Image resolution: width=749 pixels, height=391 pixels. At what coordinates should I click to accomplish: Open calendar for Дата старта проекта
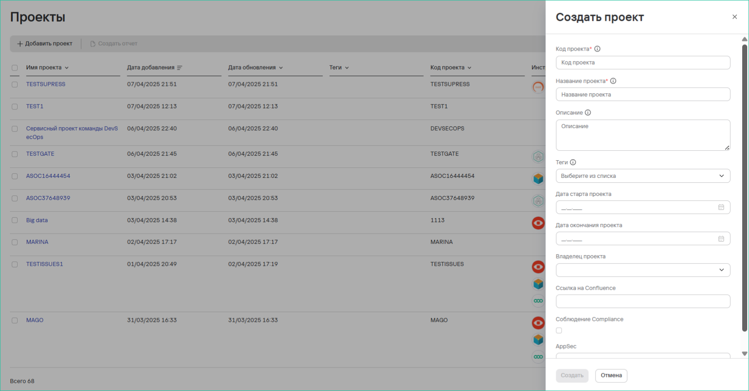(721, 207)
